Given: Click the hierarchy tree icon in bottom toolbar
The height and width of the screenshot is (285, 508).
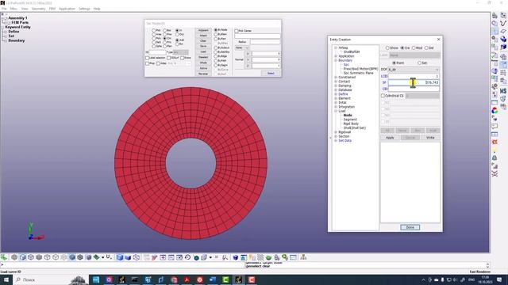Looking at the screenshot, I should pos(303,257).
